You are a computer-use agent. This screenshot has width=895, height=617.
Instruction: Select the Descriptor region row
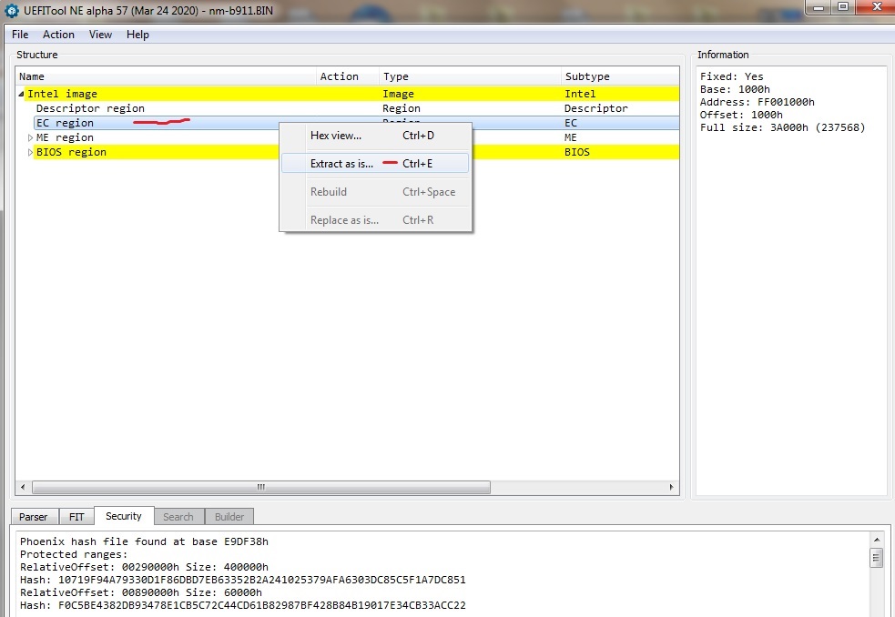(89, 108)
